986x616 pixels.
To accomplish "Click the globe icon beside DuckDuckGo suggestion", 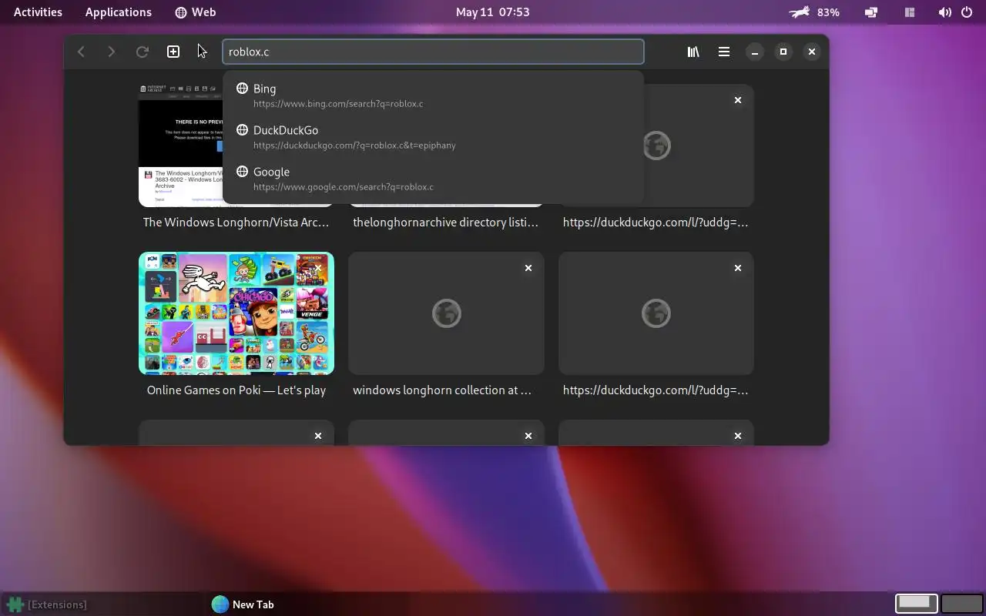I will tap(242, 130).
